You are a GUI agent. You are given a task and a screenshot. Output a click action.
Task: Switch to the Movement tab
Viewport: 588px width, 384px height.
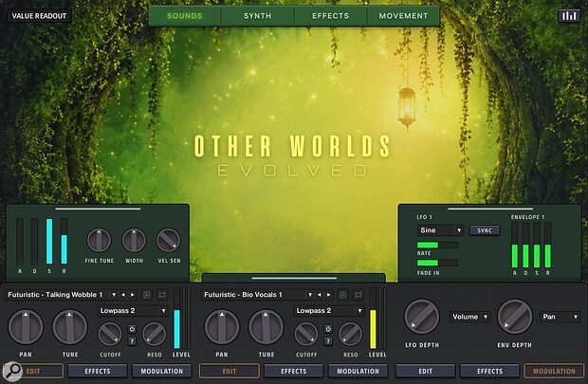coord(403,16)
